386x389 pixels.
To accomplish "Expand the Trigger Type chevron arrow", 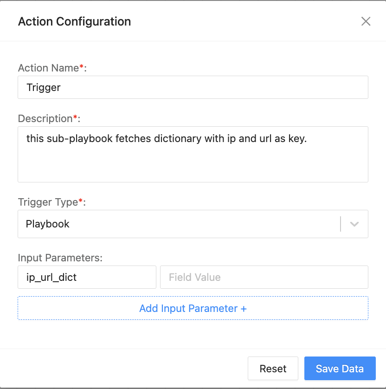I will click(354, 224).
